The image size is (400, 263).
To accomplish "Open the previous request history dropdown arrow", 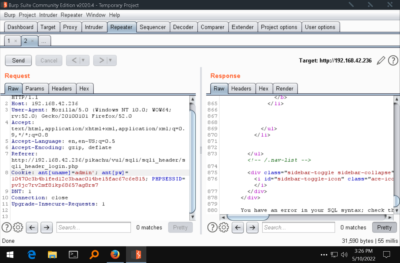I will click(83, 60).
